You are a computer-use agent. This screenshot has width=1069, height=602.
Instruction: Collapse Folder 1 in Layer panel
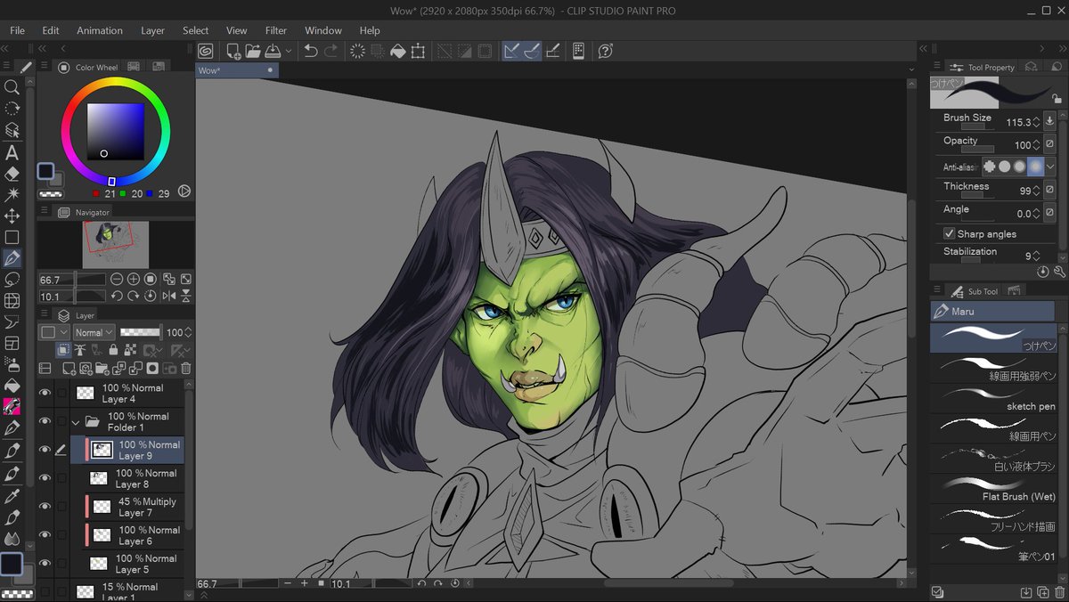point(76,421)
